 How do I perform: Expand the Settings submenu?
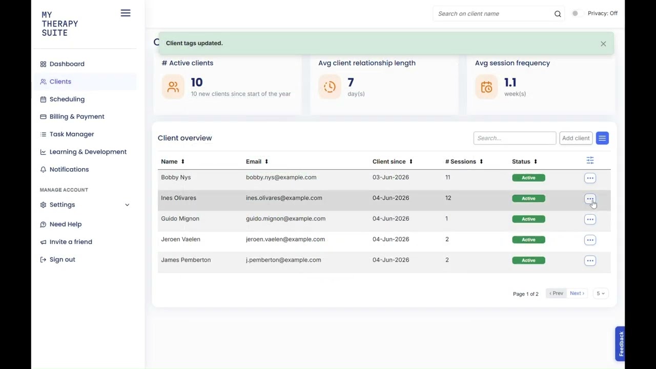(x=85, y=204)
